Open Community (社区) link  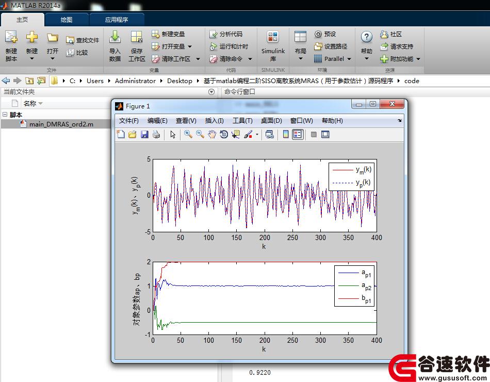[x=391, y=34]
